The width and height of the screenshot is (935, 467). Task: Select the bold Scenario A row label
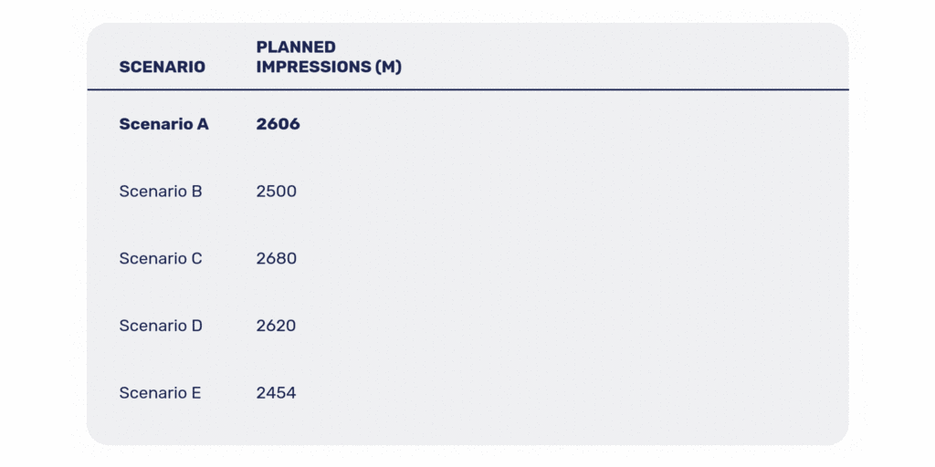tap(163, 124)
